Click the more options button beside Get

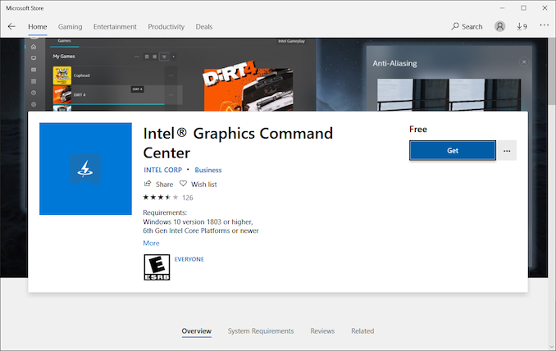click(x=507, y=151)
